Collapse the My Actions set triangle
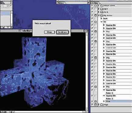This screenshot has width=132, height=113. (x=99, y=16)
